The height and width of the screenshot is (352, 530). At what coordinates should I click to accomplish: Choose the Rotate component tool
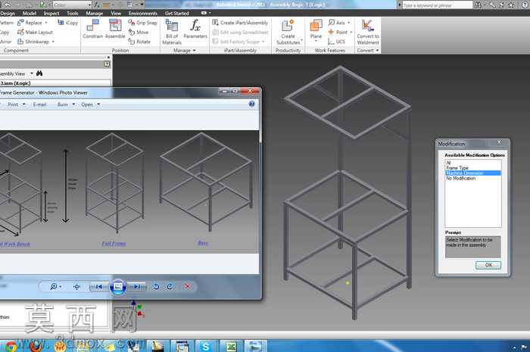139,42
